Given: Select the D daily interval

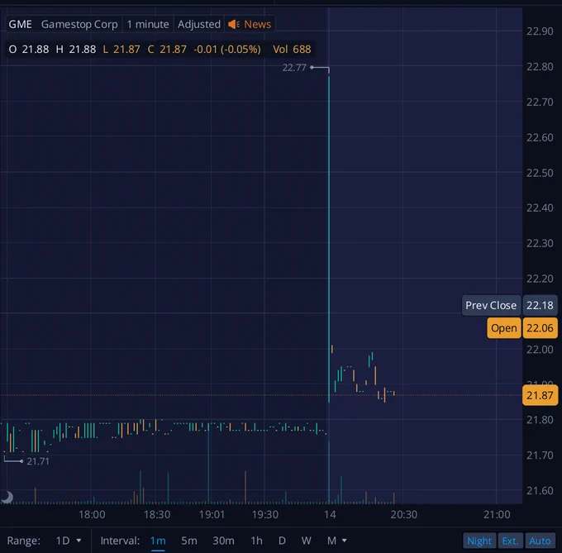Looking at the screenshot, I should 282,540.
